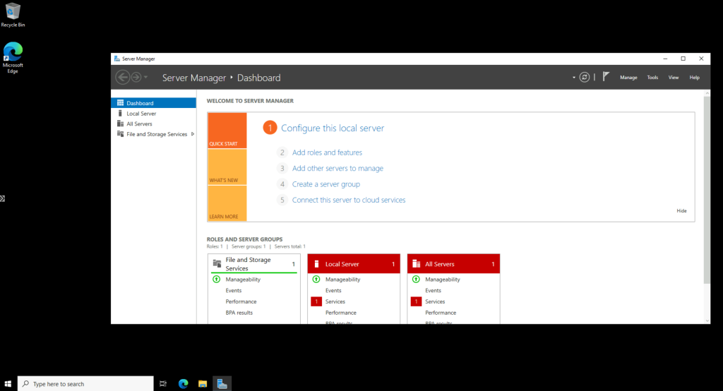Screen dimensions: 723x391
Task: Click Configure this local server link
Action: (x=333, y=128)
